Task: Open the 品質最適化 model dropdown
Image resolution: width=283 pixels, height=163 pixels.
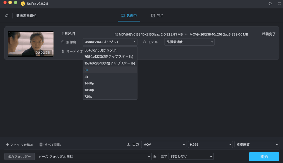Action: click(x=189, y=42)
